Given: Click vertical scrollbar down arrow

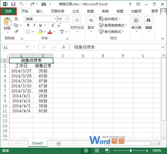Looking at the screenshot, I should [164, 138].
